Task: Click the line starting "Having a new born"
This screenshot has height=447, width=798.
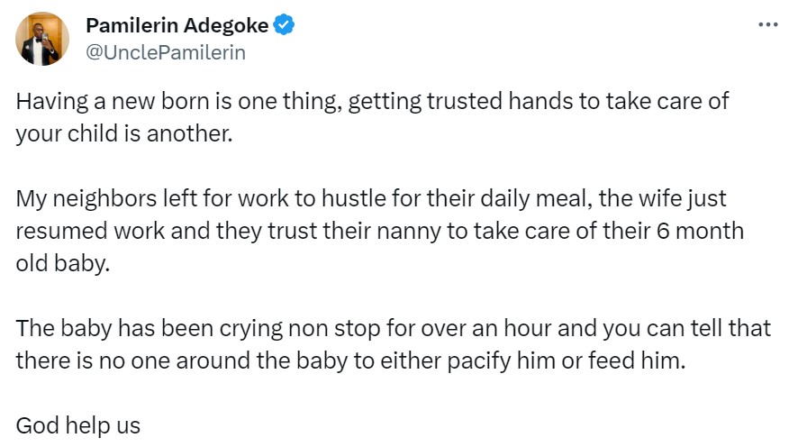Action: point(372,101)
